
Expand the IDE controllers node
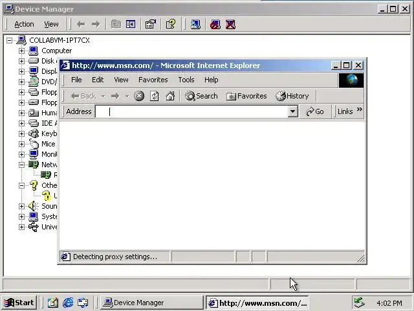click(21, 123)
